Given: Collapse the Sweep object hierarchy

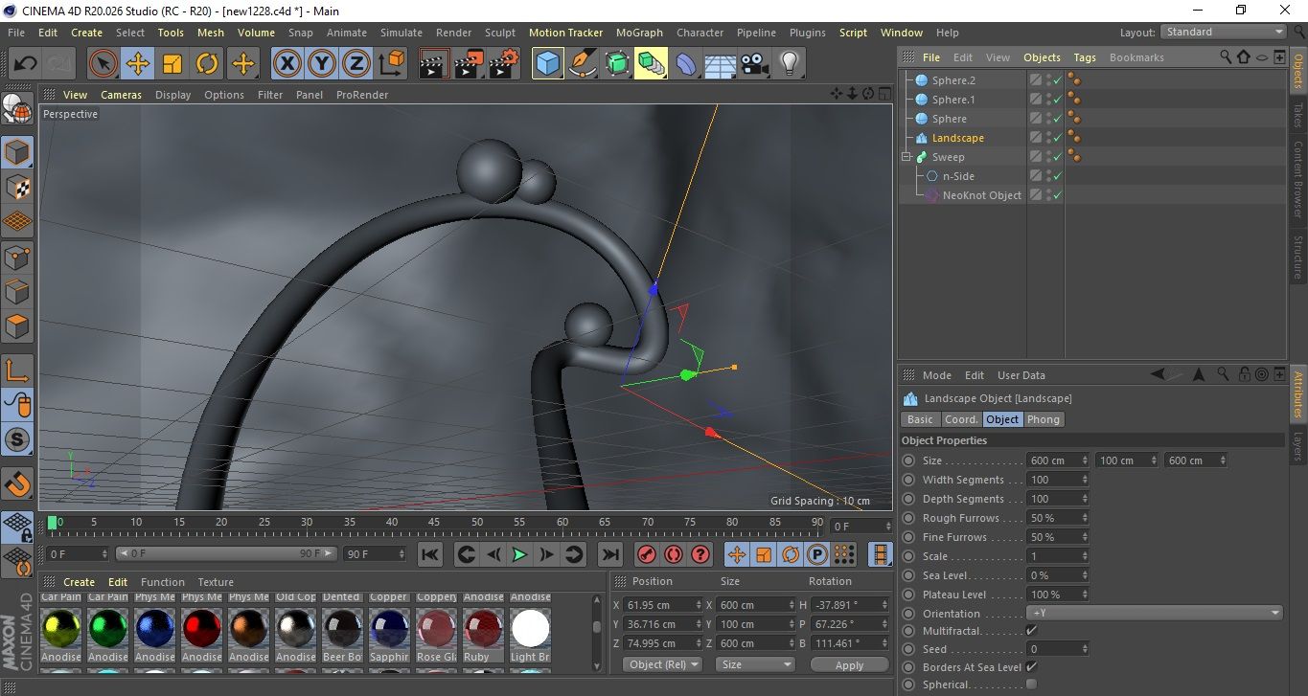Looking at the screenshot, I should [906, 157].
